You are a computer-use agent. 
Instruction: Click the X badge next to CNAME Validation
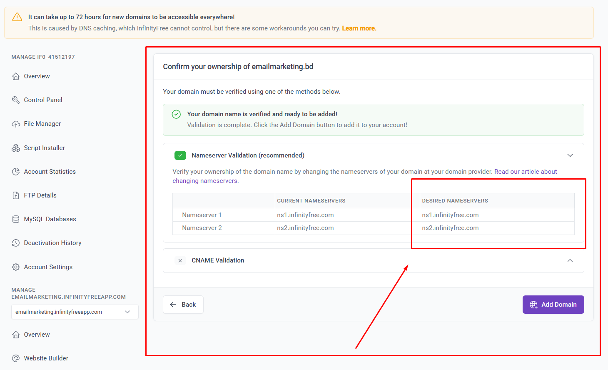tap(180, 260)
